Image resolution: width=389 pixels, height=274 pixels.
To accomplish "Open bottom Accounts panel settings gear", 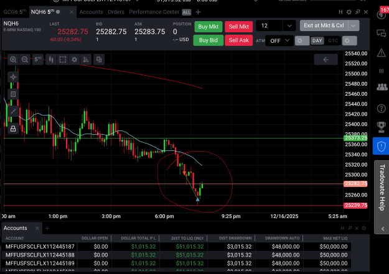I will tap(364, 228).
